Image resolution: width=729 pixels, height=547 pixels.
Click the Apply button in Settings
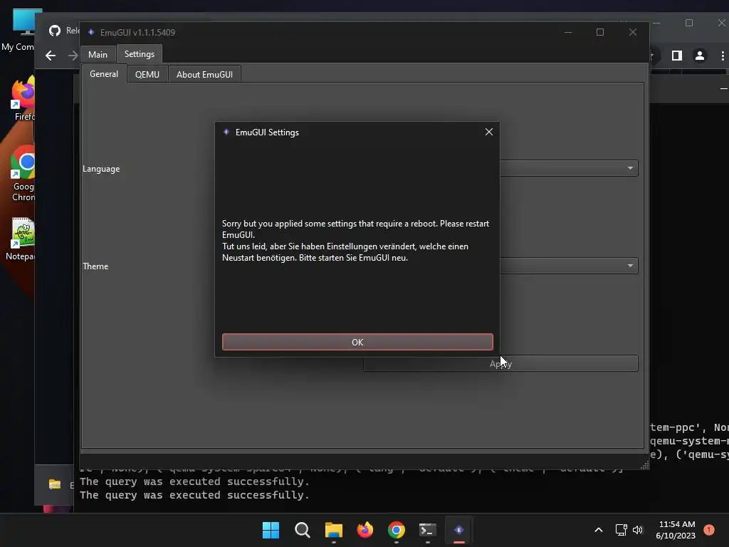(500, 363)
